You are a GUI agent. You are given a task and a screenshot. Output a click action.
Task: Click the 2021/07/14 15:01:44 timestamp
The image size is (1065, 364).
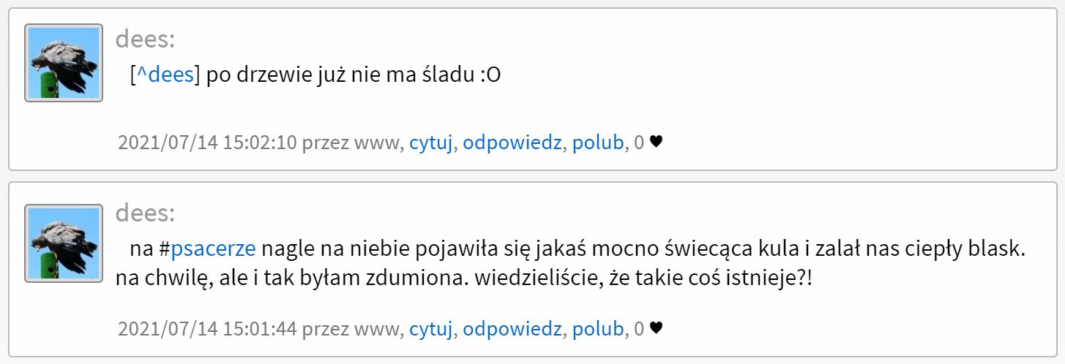click(206, 328)
